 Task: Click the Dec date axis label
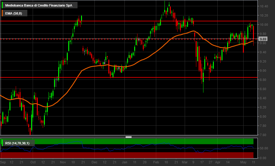click(94, 162)
